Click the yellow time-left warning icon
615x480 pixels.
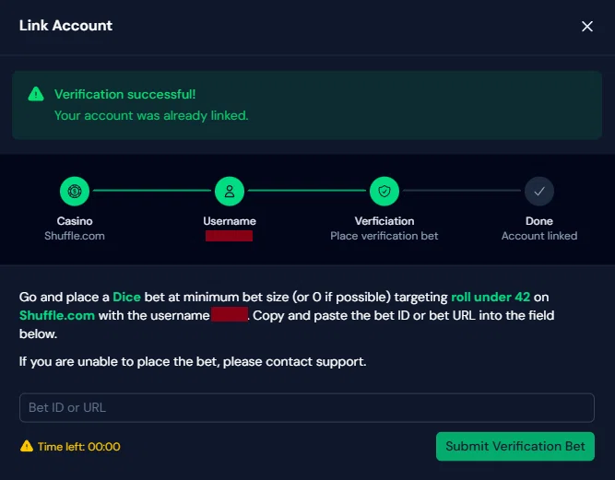(26, 447)
